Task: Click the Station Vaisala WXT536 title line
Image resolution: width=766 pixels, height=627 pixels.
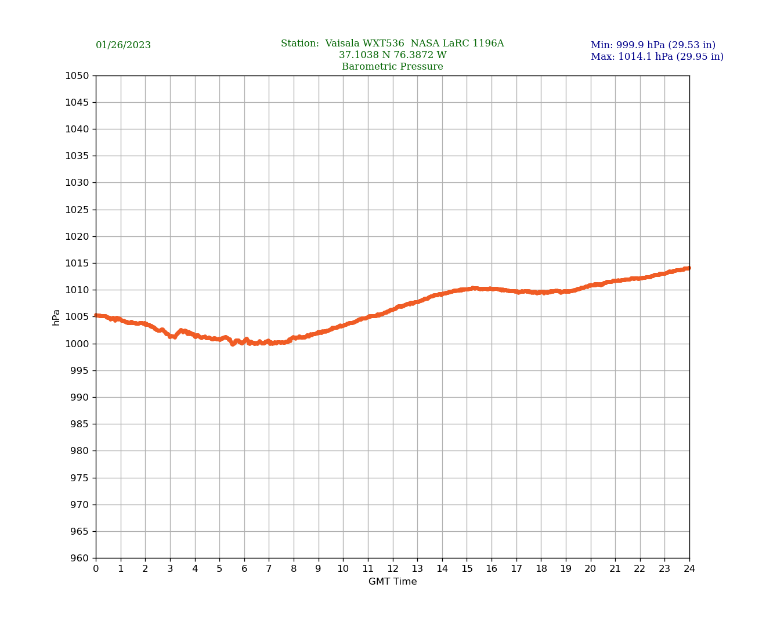Action: pos(392,44)
